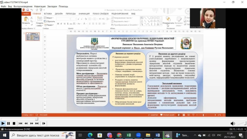Image resolution: width=247 pixels, height=139 pixels.
Task: Click the video seek bar handle
Action: click(37, 119)
